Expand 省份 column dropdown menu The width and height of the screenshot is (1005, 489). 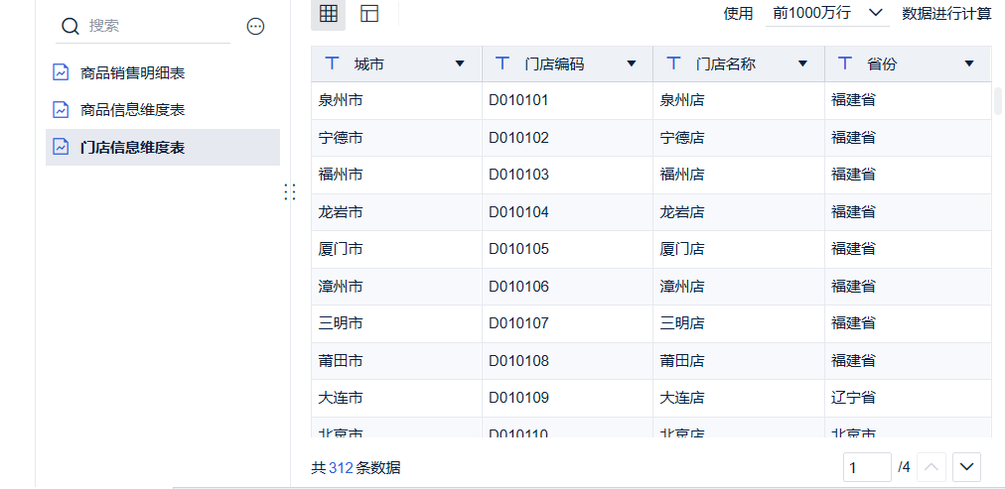point(969,63)
